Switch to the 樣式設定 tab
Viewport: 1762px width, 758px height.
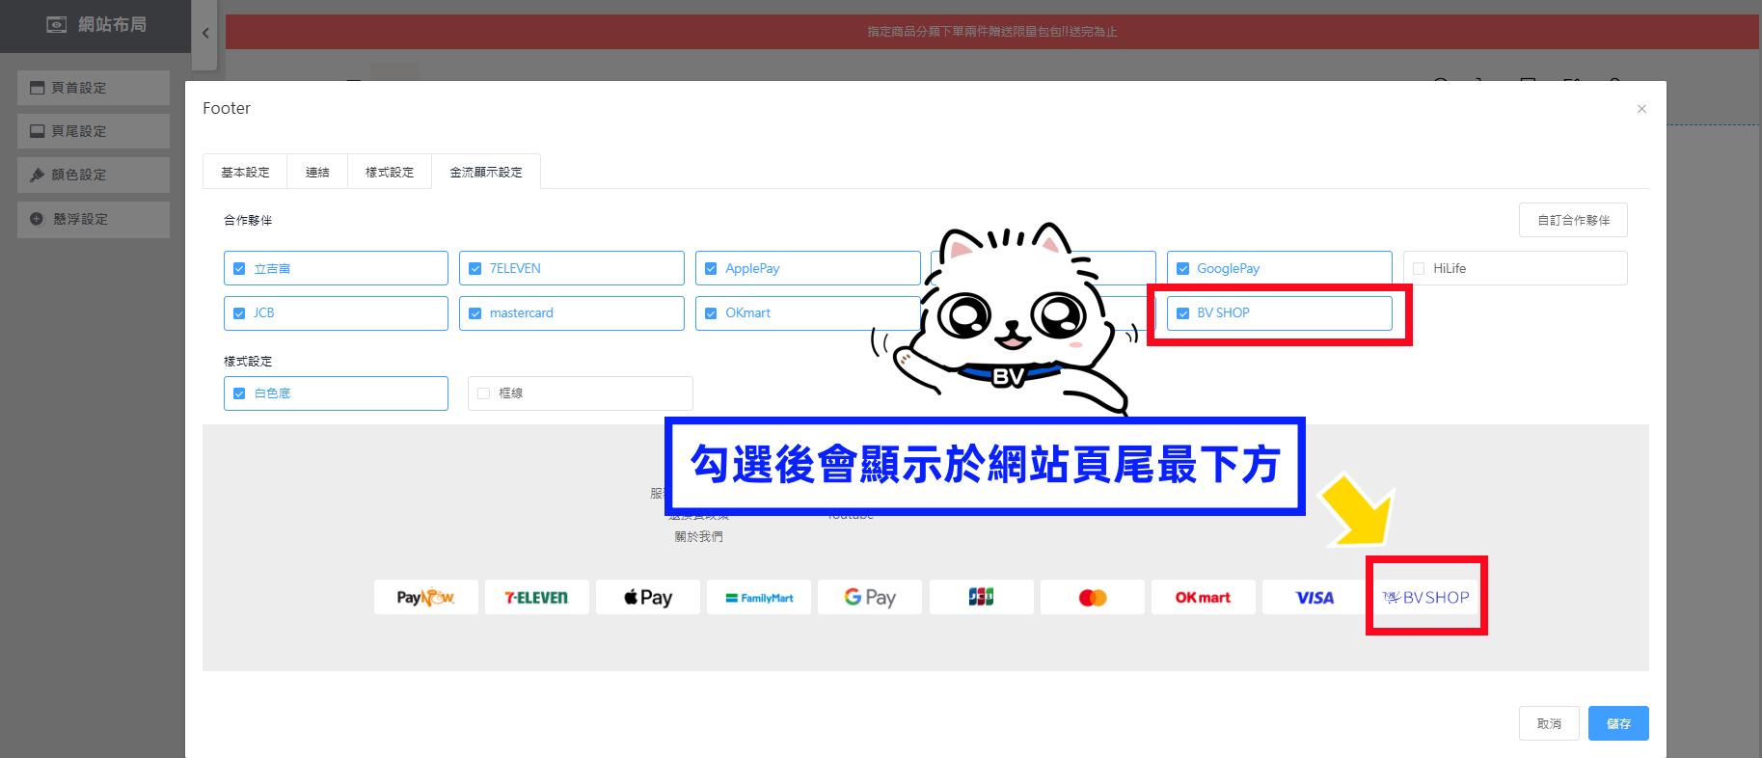point(390,172)
